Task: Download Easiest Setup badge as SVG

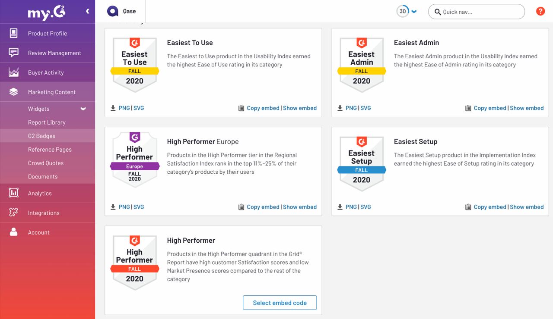Action: point(365,207)
